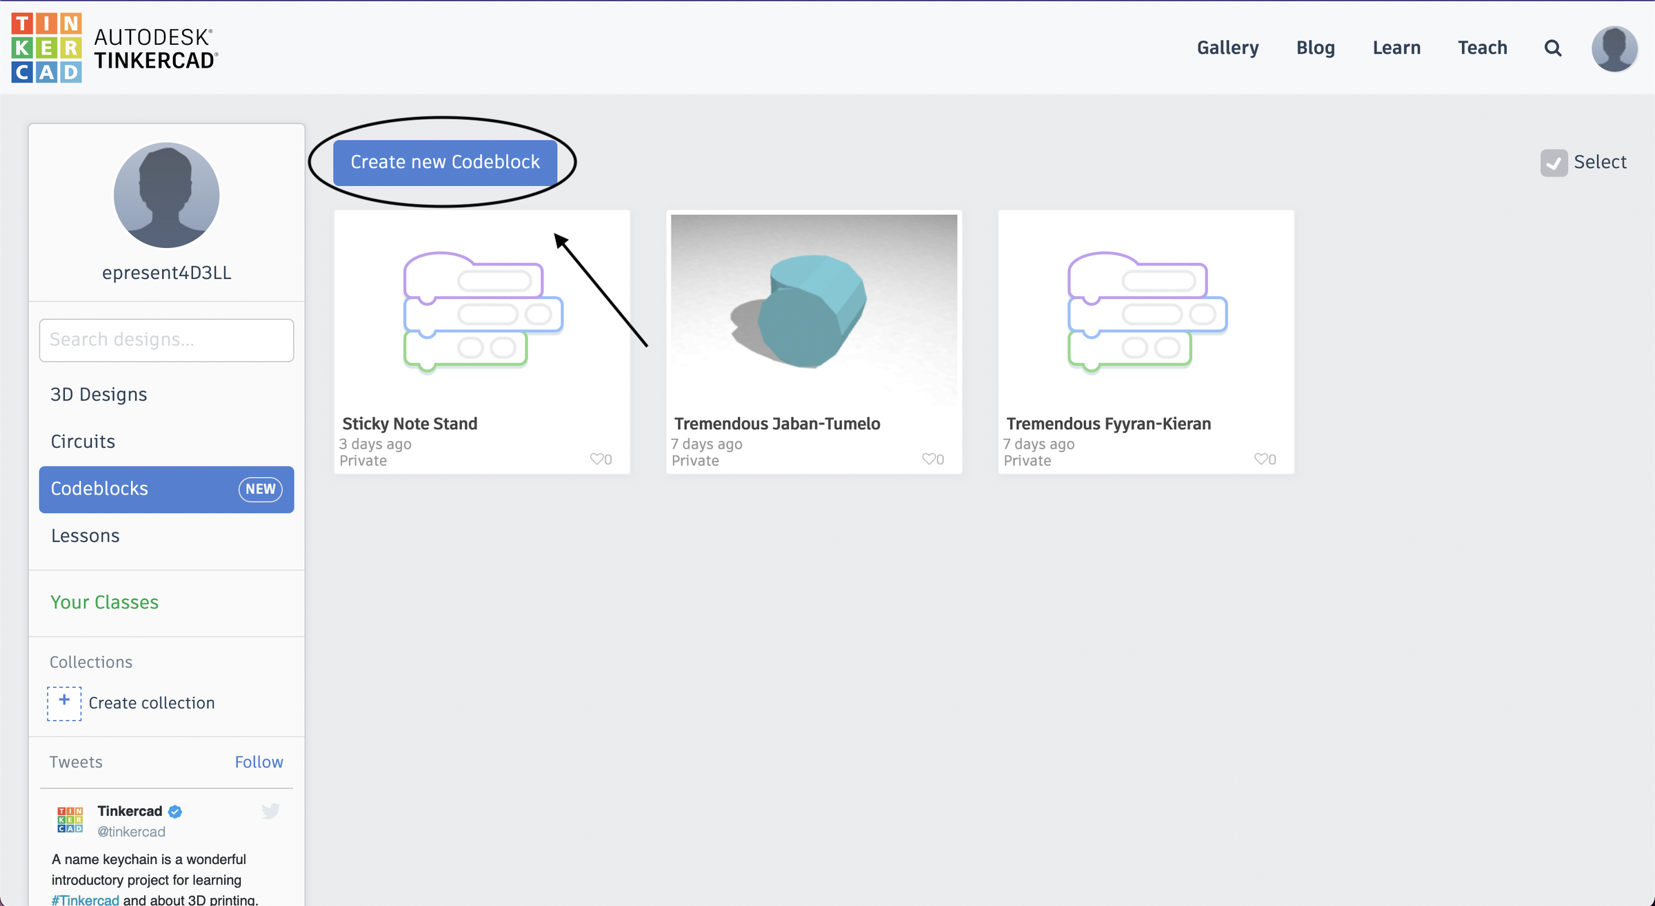Image resolution: width=1655 pixels, height=906 pixels.
Task: Open the Circuits section
Action: pyautogui.click(x=83, y=441)
